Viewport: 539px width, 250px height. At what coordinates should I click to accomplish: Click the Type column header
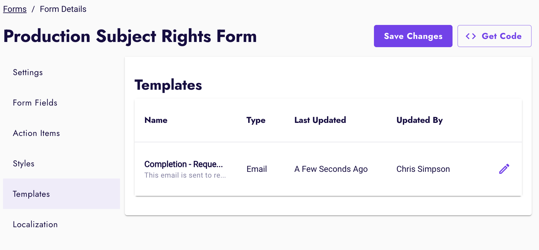(x=256, y=120)
